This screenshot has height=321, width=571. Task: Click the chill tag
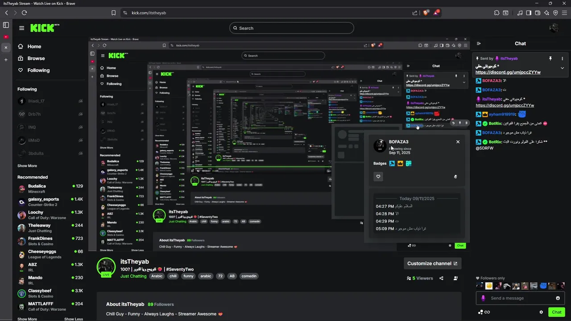tap(173, 276)
